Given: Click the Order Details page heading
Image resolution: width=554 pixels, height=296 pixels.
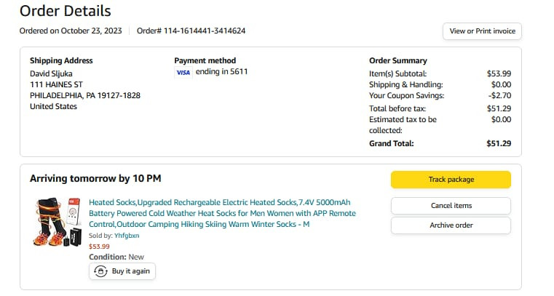Looking at the screenshot, I should (x=66, y=11).
